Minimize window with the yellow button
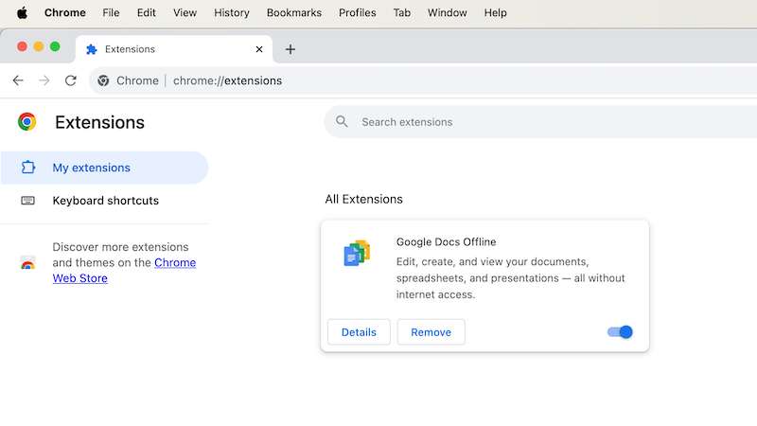757x426 pixels. [39, 46]
